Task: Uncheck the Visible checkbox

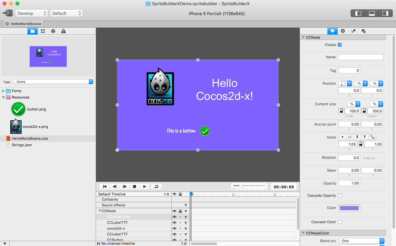Action: click(x=340, y=45)
